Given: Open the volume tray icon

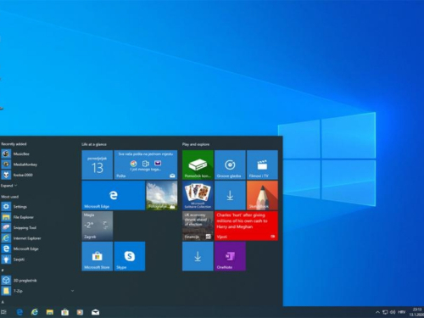Looking at the screenshot, I should [x=393, y=312].
